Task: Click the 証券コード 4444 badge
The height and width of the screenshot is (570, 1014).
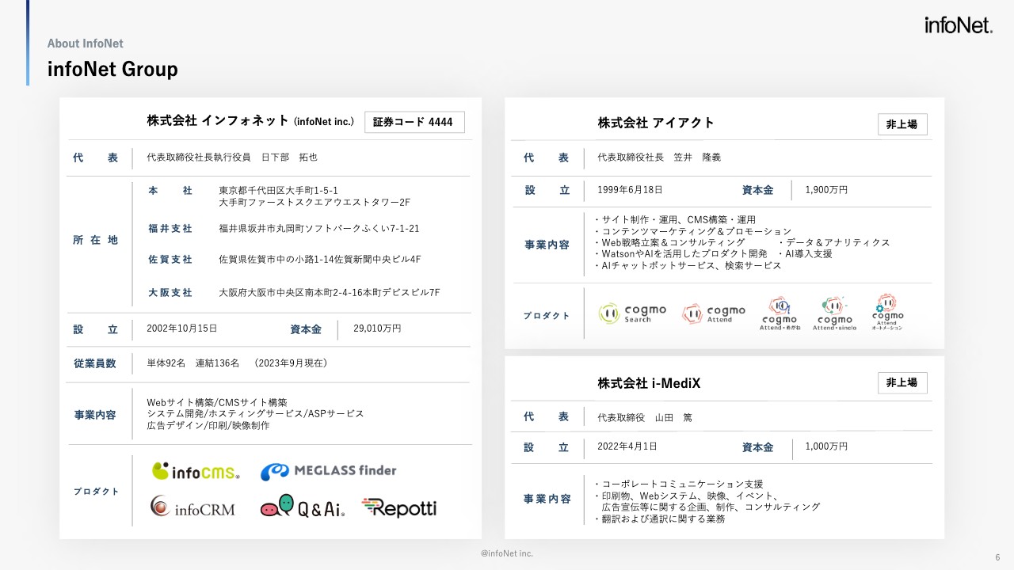Action: click(x=414, y=122)
